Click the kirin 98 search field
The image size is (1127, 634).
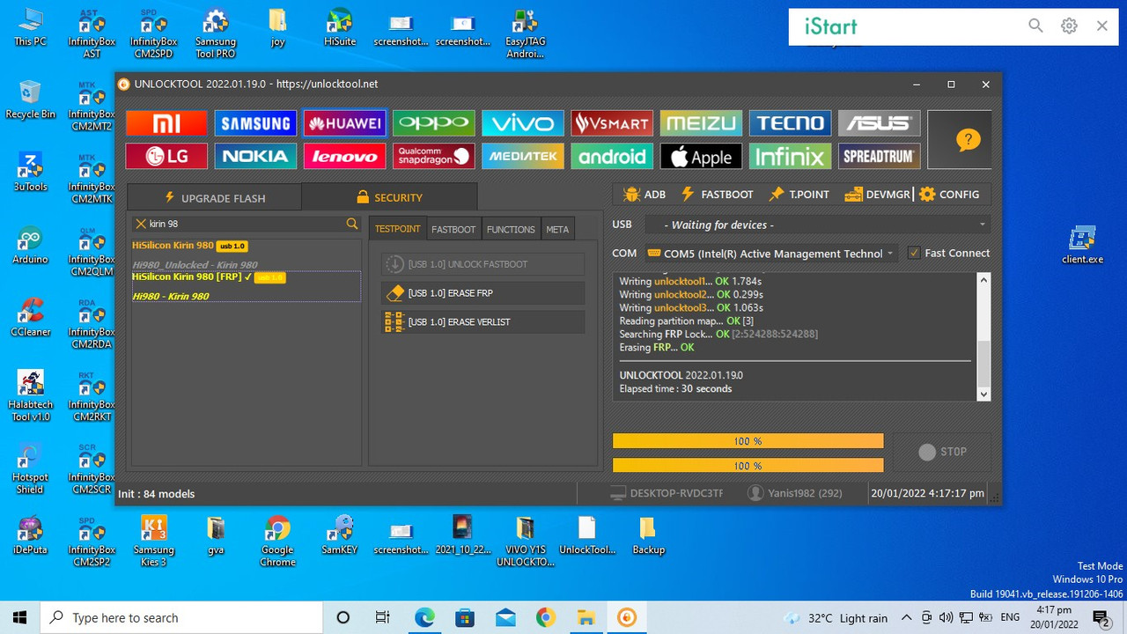click(x=246, y=224)
